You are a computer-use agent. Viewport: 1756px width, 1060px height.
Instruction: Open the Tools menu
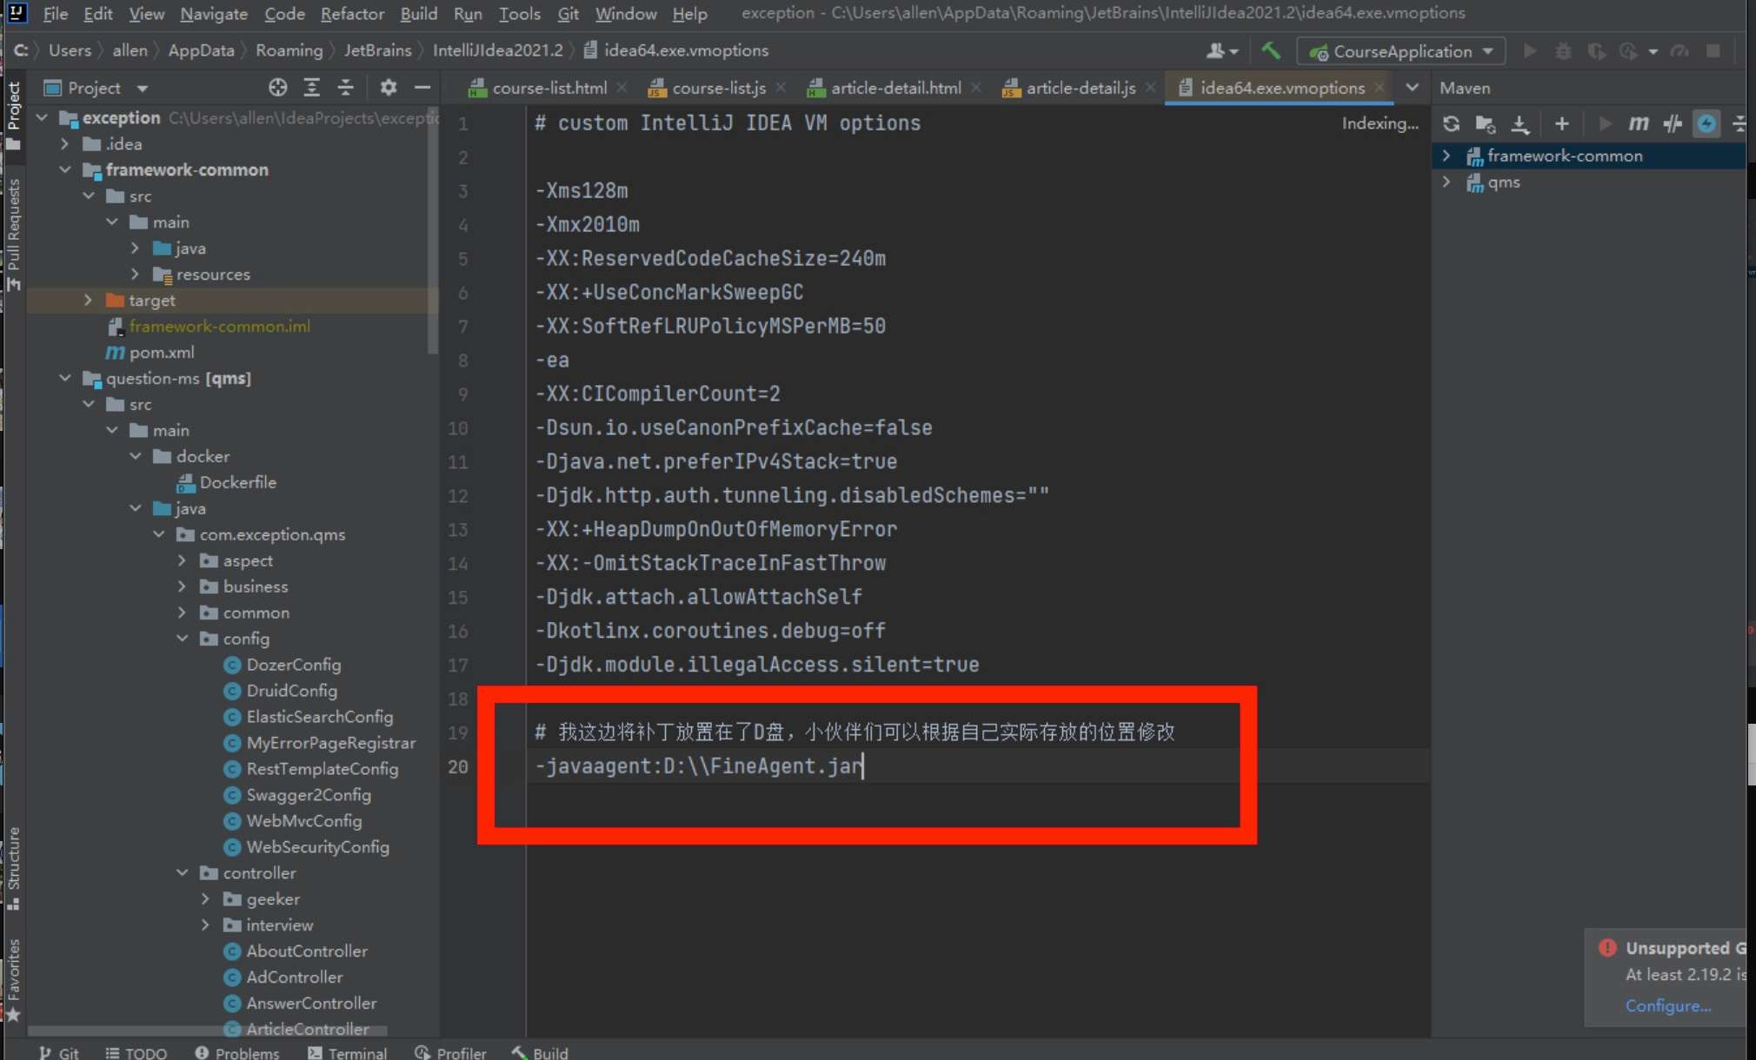pyautogui.click(x=520, y=14)
